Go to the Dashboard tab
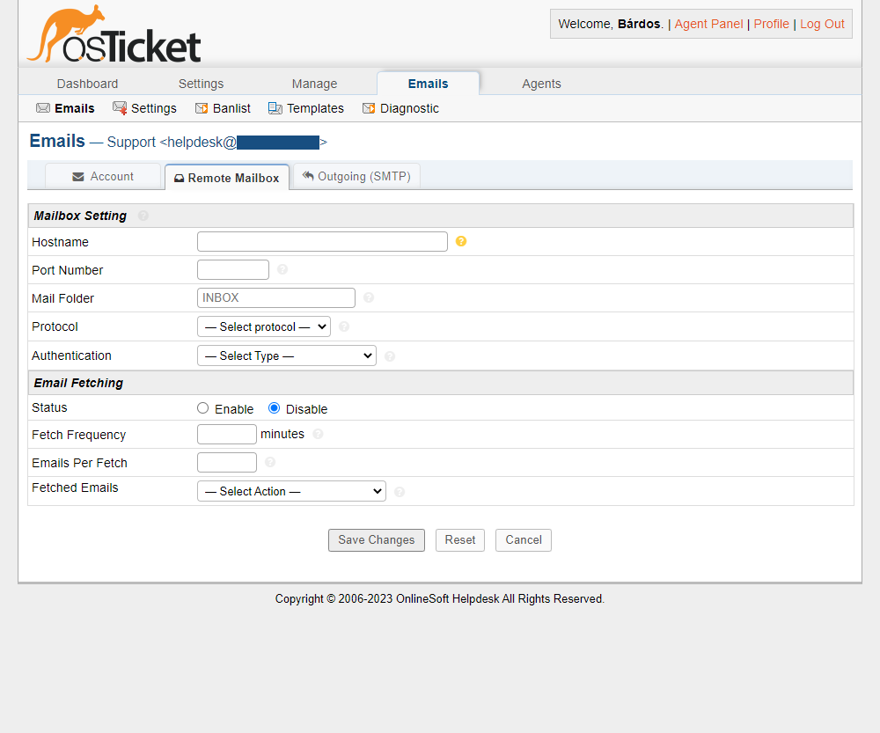This screenshot has height=733, width=880. [87, 83]
